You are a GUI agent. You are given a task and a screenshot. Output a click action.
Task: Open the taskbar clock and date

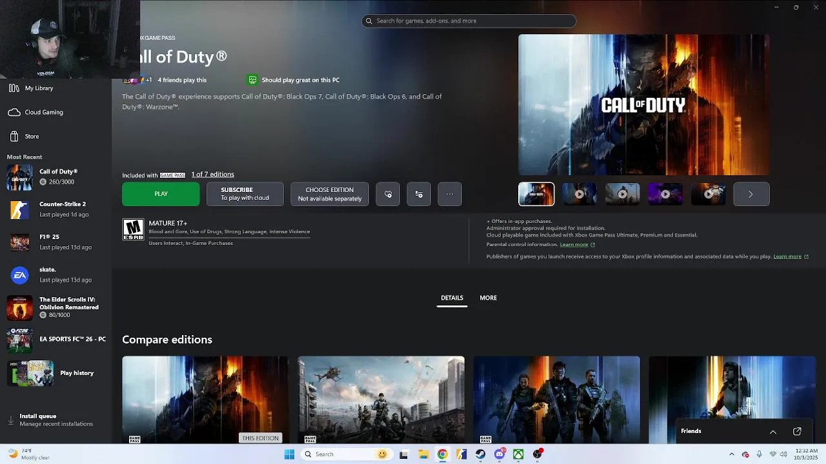point(807,454)
